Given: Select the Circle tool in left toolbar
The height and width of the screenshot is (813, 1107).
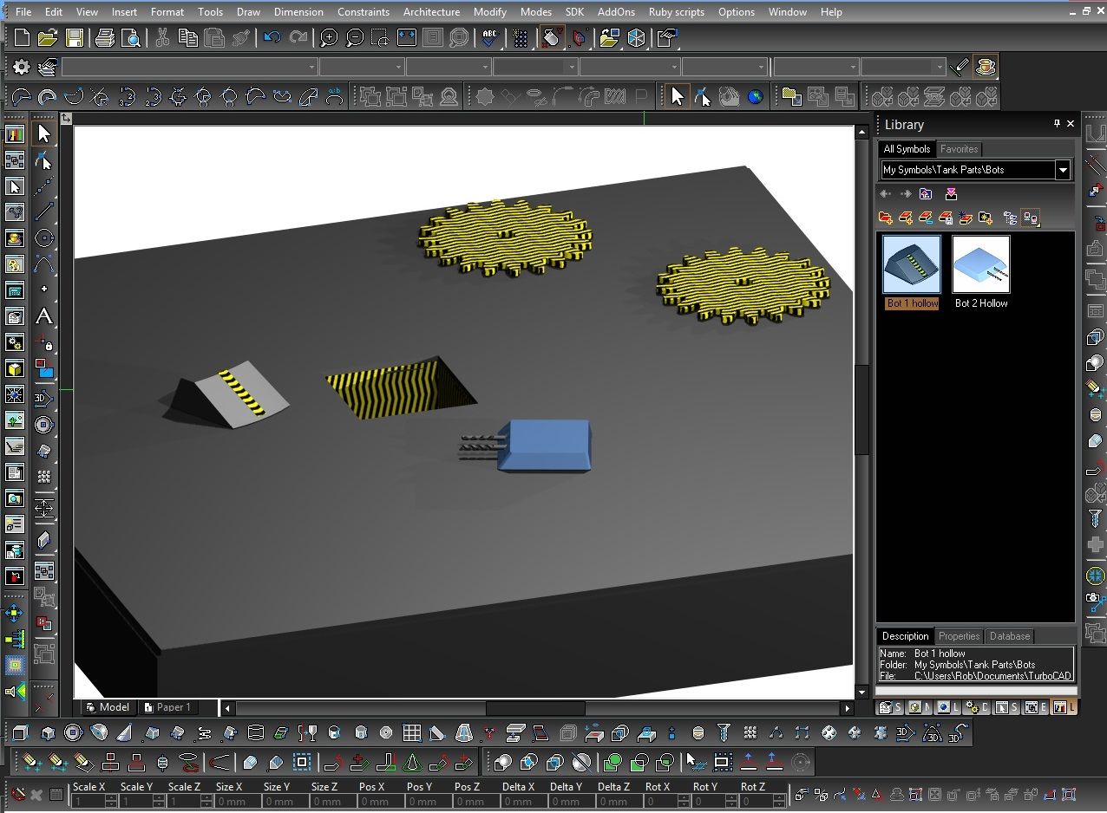Looking at the screenshot, I should pos(43,238).
